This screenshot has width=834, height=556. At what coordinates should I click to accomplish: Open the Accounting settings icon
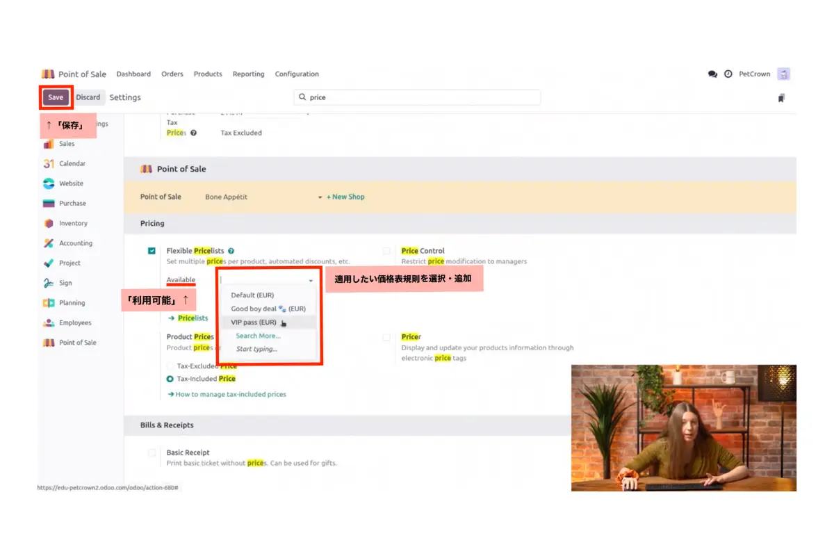(x=49, y=243)
